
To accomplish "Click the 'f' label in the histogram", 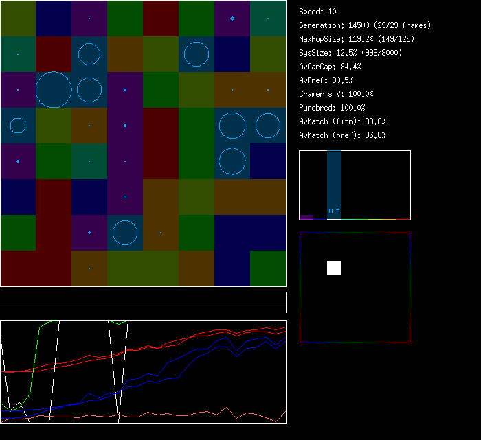I will [x=337, y=210].
